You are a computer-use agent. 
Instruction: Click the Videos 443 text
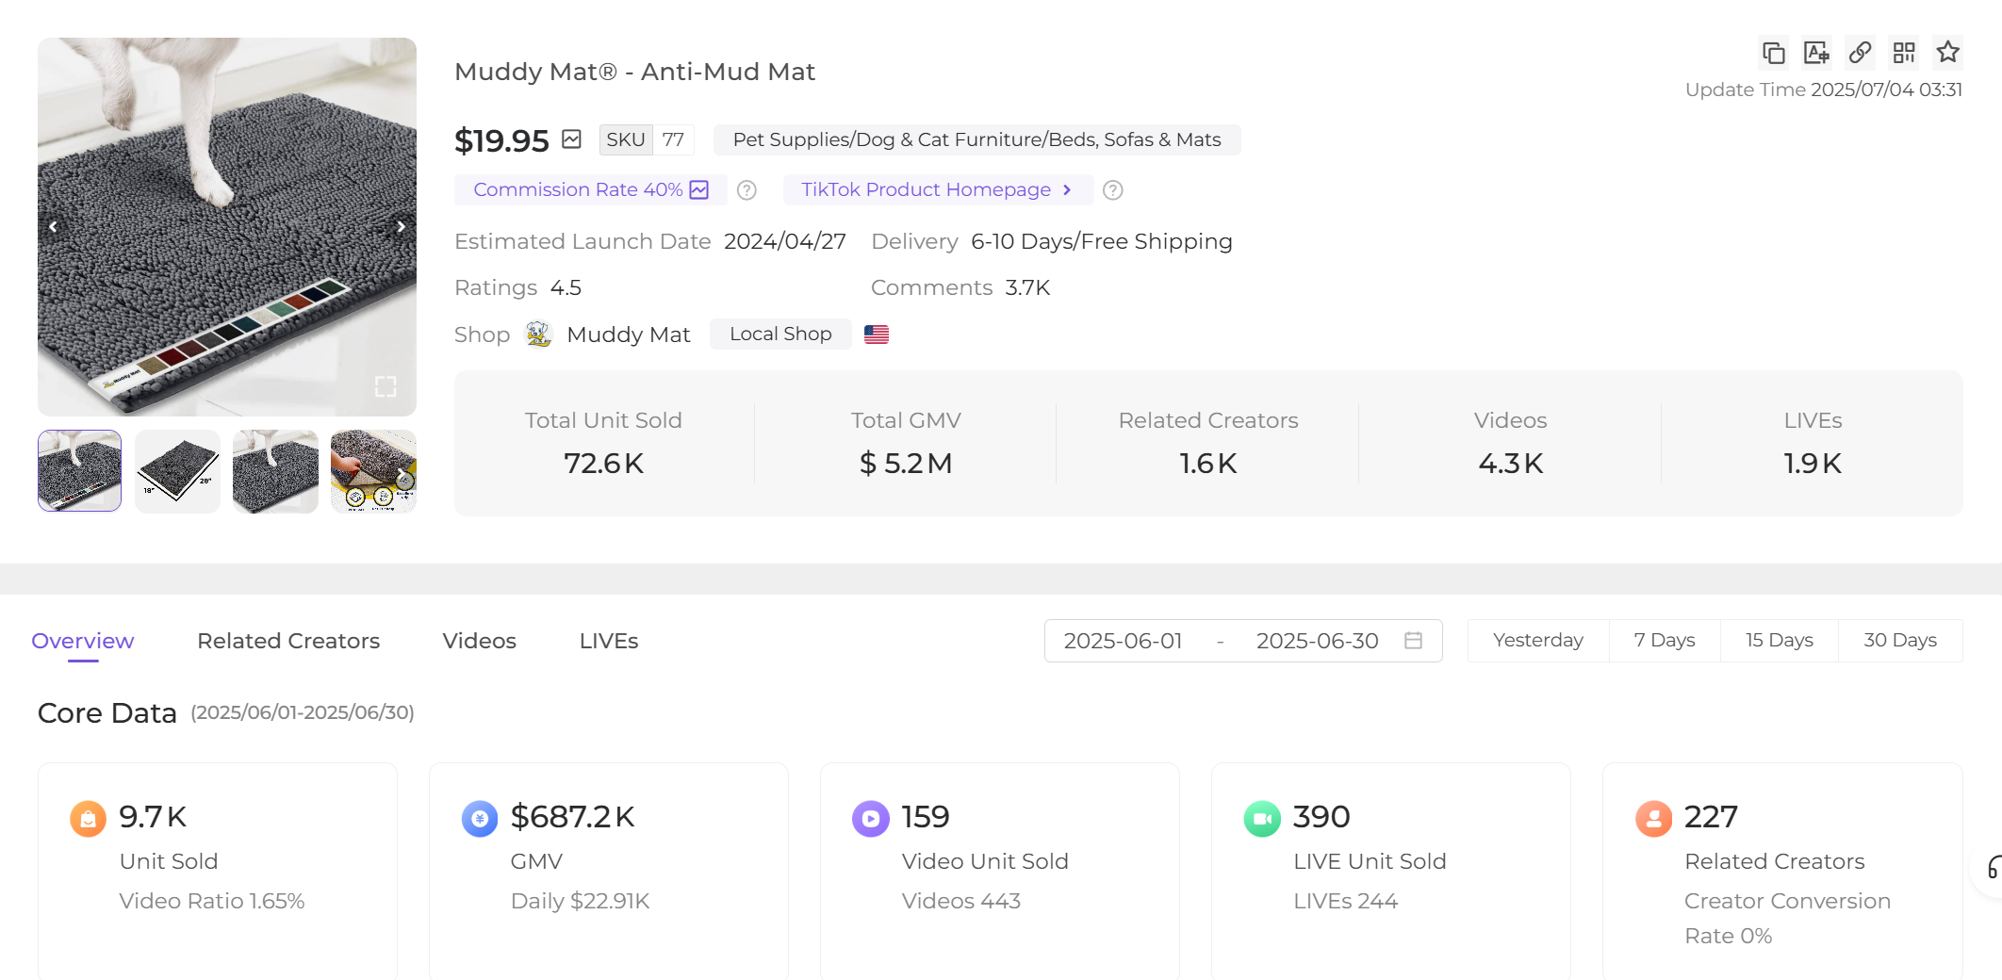pos(961,901)
